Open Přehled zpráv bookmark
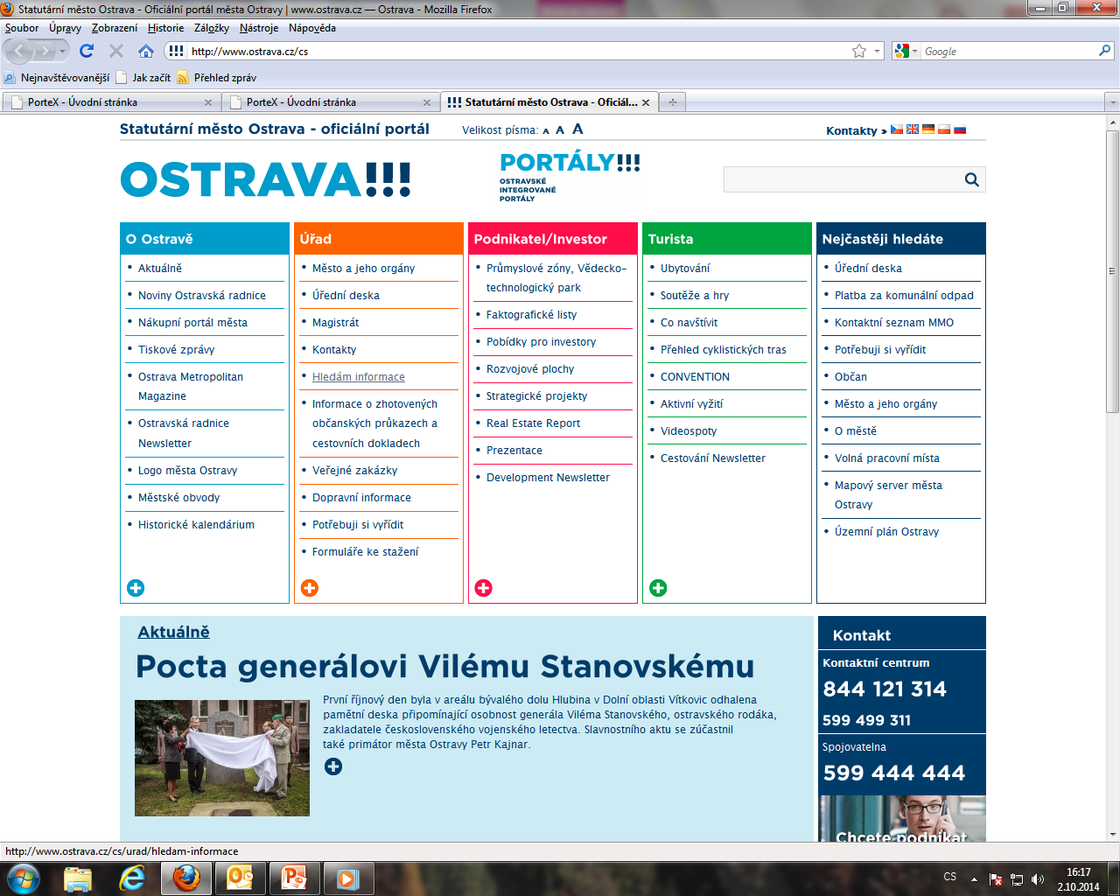Image resolution: width=1120 pixels, height=896 pixels. [x=217, y=78]
